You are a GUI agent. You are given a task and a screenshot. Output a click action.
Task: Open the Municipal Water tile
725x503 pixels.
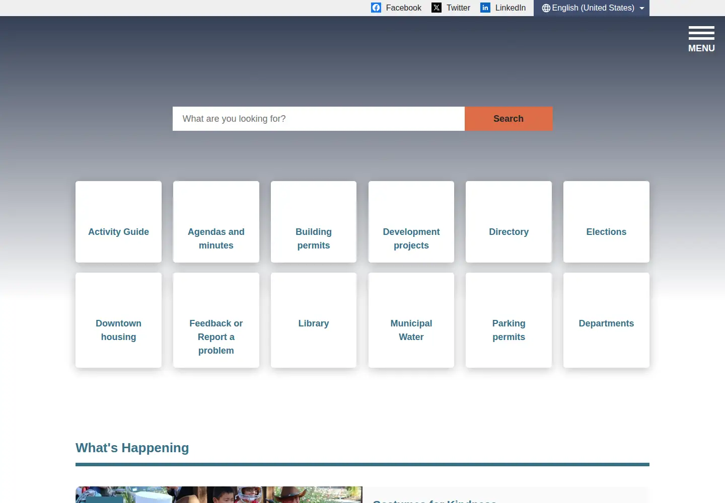point(411,320)
